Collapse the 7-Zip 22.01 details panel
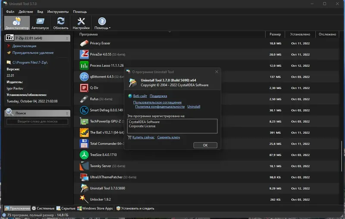The image size is (345, 219). 67,38
